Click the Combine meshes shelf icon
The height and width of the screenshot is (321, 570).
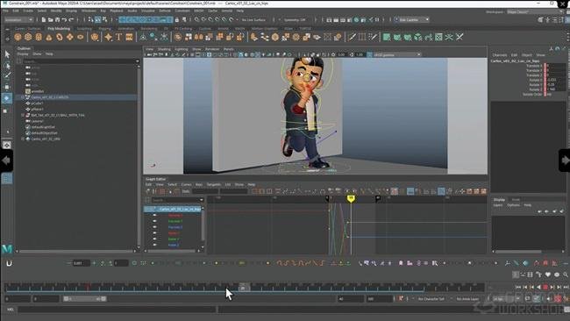tap(178, 37)
